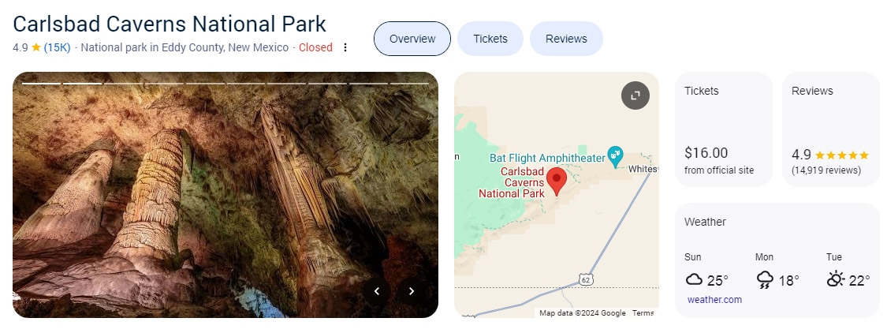The width and height of the screenshot is (887, 333).
Task: Click the red Carlsbad Caverns map pin
Action: (557, 181)
